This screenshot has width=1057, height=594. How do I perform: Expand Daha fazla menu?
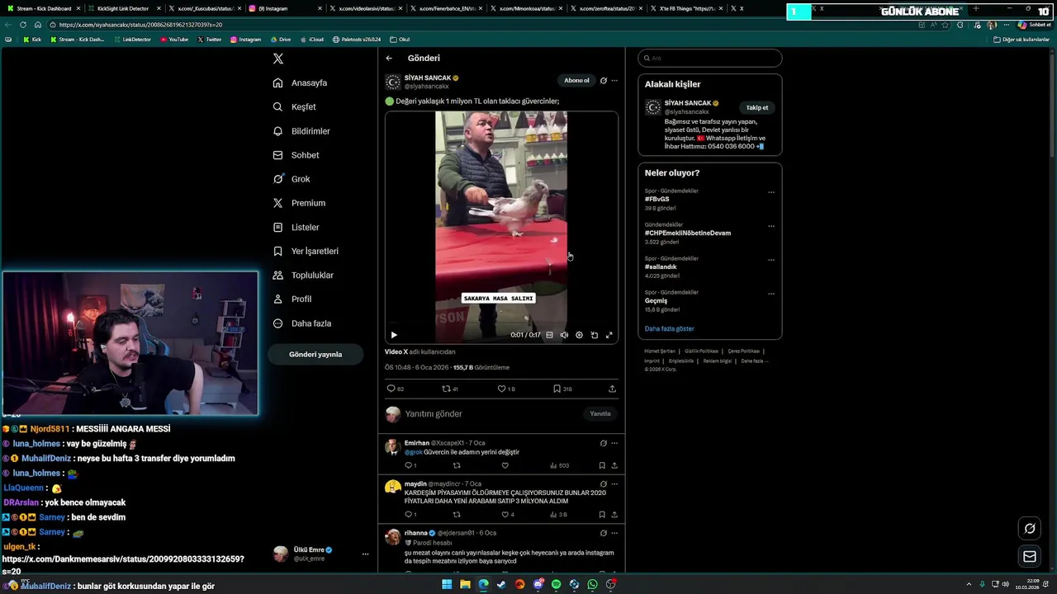(x=302, y=323)
